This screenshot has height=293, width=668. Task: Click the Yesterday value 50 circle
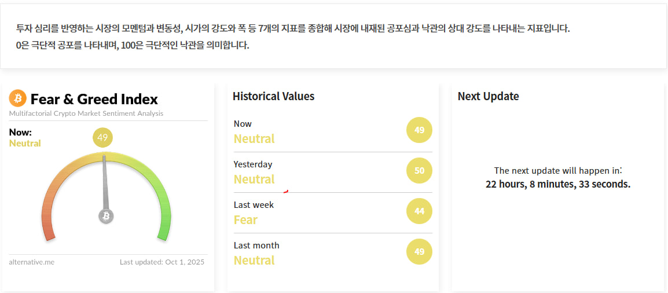tap(419, 171)
